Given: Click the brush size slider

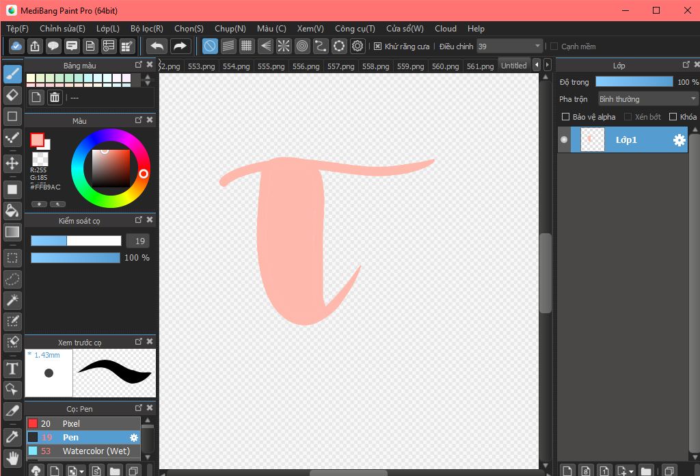Looking at the screenshot, I should (76, 241).
